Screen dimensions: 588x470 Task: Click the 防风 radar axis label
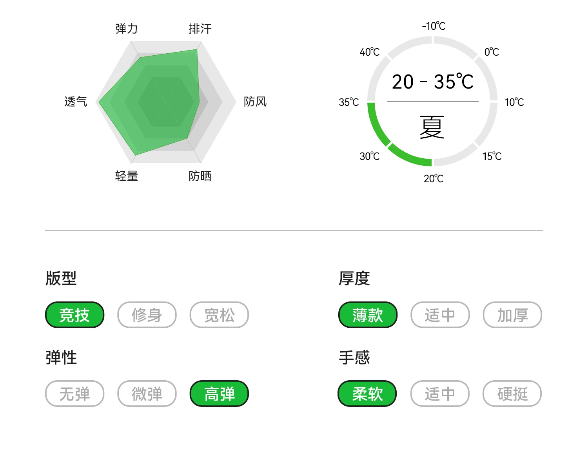pyautogui.click(x=255, y=102)
